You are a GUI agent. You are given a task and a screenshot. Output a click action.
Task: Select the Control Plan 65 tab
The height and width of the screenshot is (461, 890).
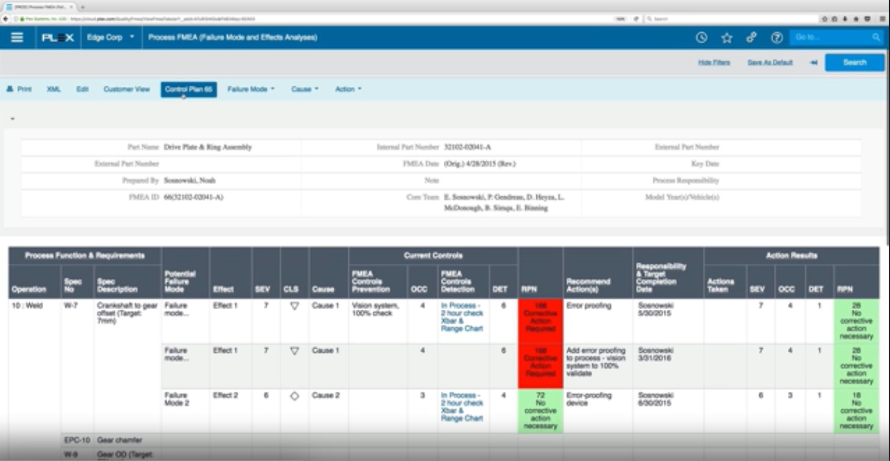point(189,89)
